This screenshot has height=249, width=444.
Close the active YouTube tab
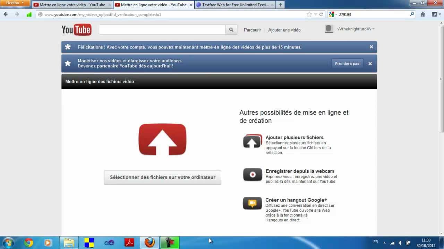(191, 5)
